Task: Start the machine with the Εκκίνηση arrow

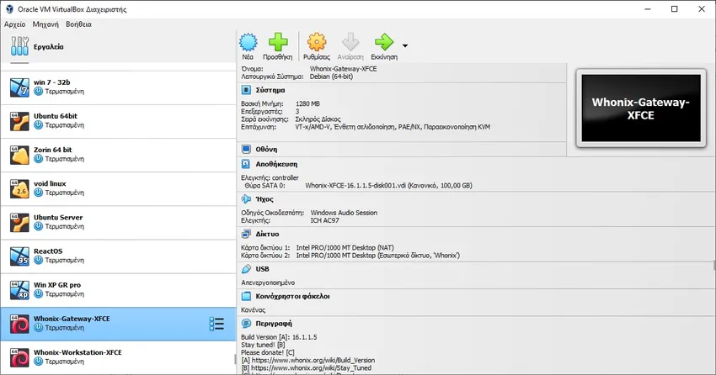Action: click(384, 42)
